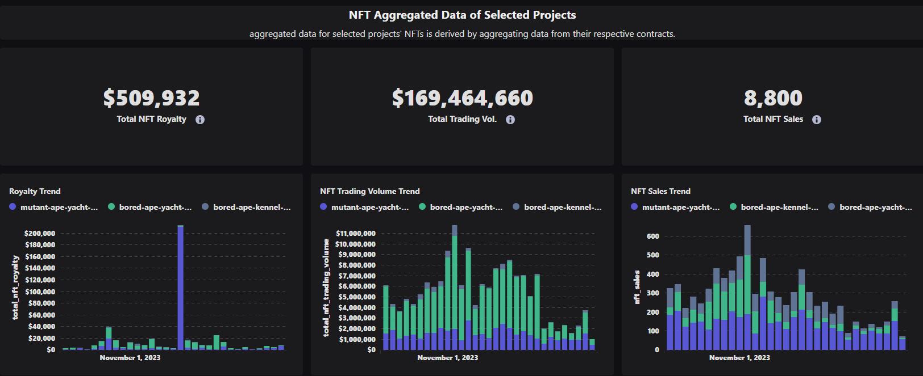Click green bored-ape-kennel dot in Sales Trend legend
Viewport: 923px width, 376px height.
pyautogui.click(x=733, y=207)
